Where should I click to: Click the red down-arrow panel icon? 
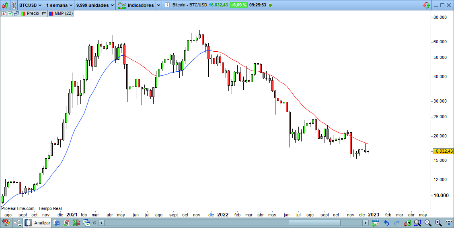click(4, 13)
